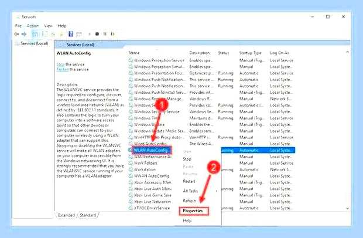This screenshot has width=363, height=238.
Task: Click 'Maintains d...' description in Windows Time row
Action: 201,118
